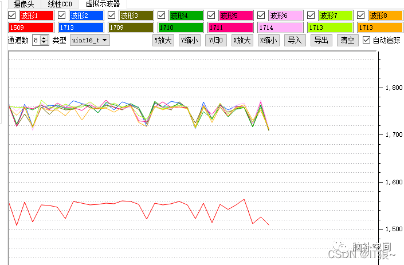
Task: Click the 清空 clear button
Action: 348,41
